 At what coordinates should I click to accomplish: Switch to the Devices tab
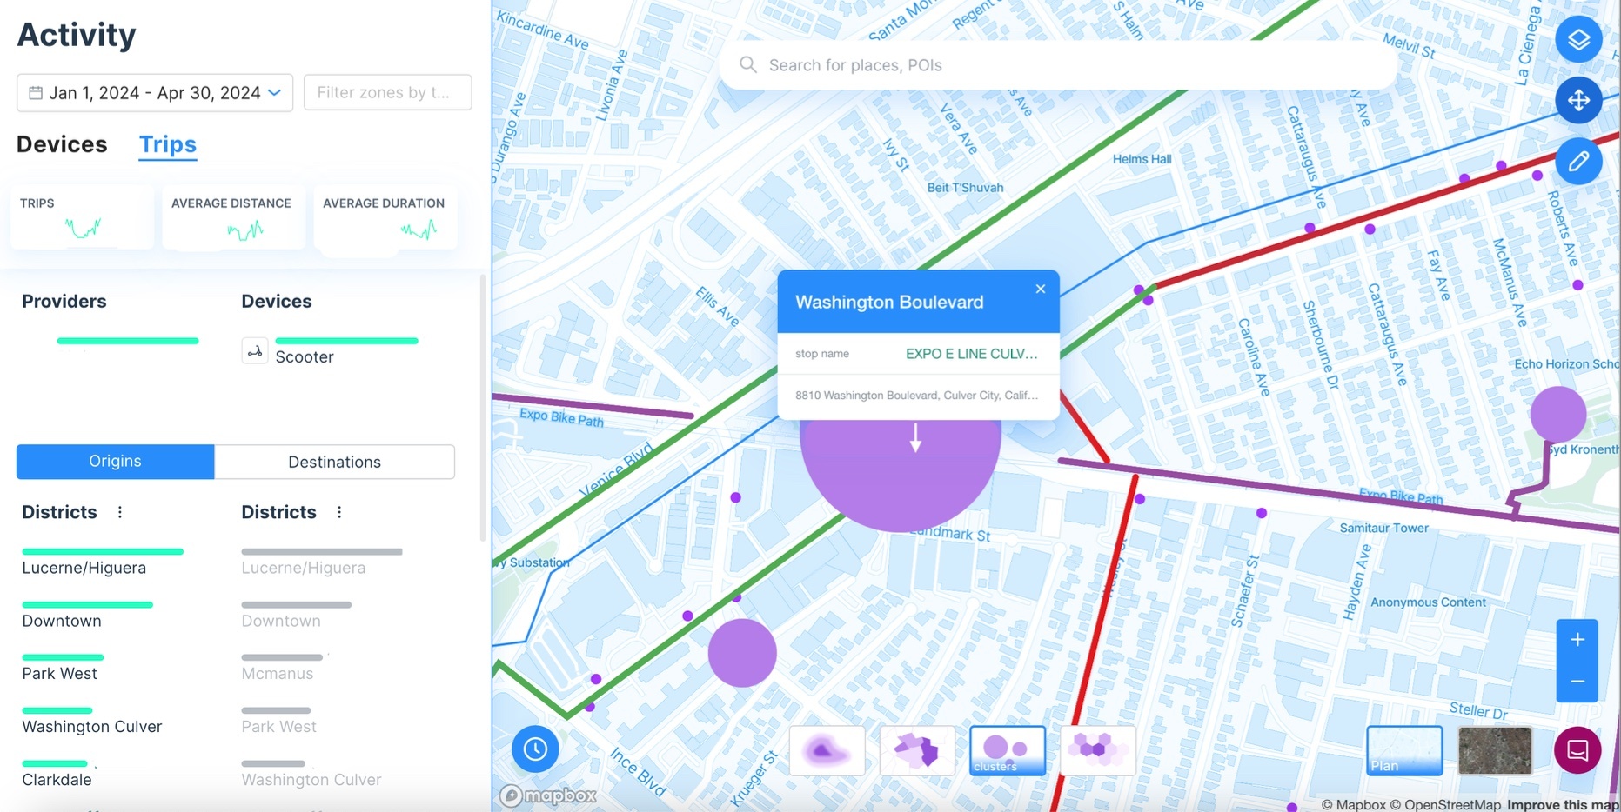(x=62, y=144)
